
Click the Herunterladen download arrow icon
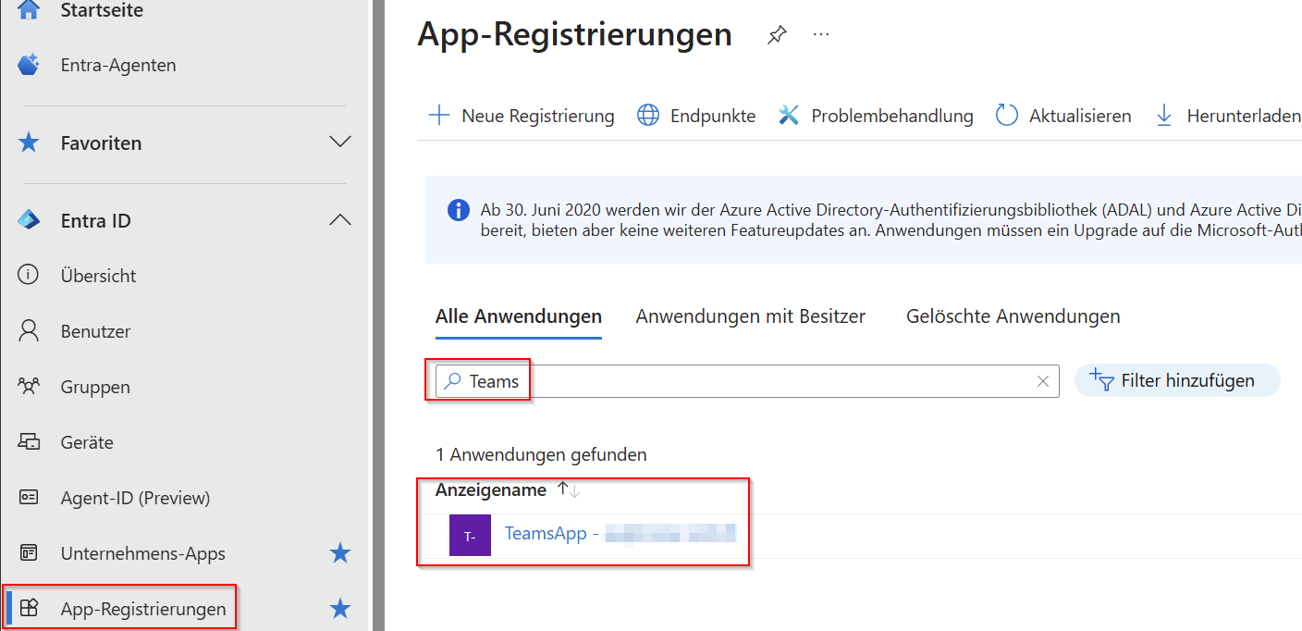pyautogui.click(x=1164, y=116)
